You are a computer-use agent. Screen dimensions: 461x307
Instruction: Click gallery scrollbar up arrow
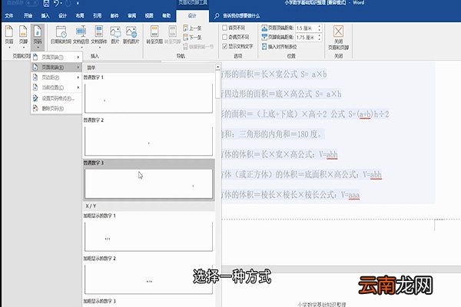[x=217, y=67]
